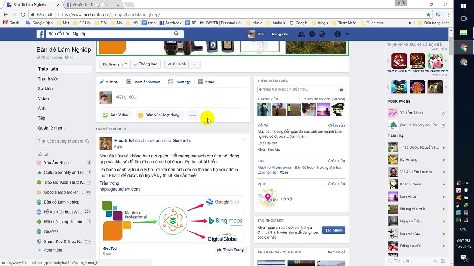Screen dimensions: 474x266
Task: Open Windows File Explorer from the taskbar
Action: tap(464, 33)
